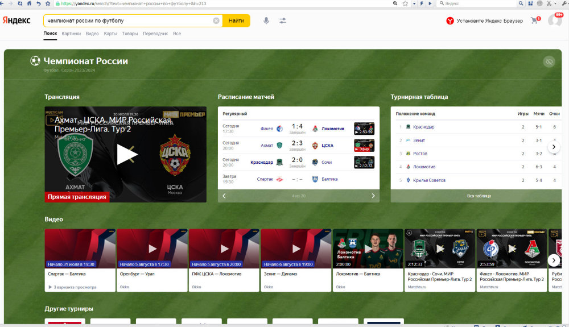The height and width of the screenshot is (327, 569).
Task: Reload the page with the refresh icon
Action: (x=20, y=3)
